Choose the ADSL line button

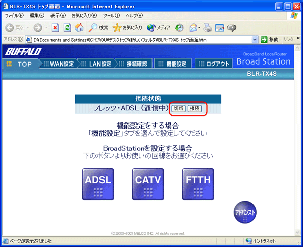click(98, 184)
